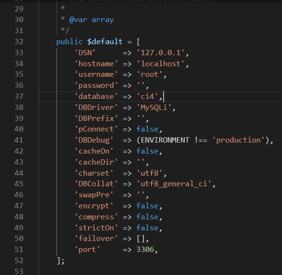Click line number 37 in the gutter
The image size is (282, 275).
pos(19,96)
